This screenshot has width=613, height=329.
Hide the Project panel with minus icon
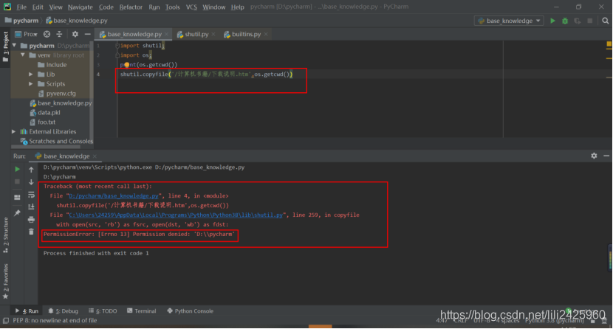[x=88, y=34]
